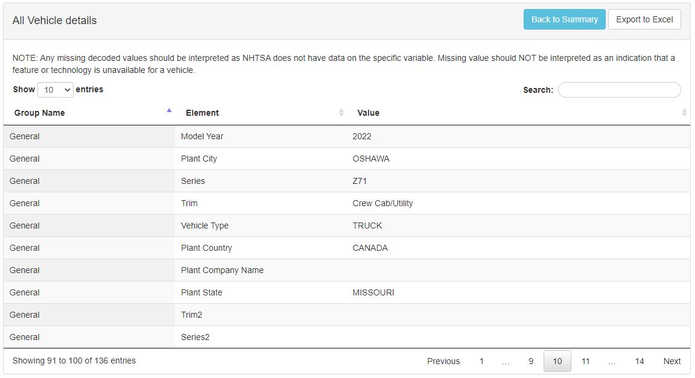
Task: Jump to last page 14
Action: (639, 361)
